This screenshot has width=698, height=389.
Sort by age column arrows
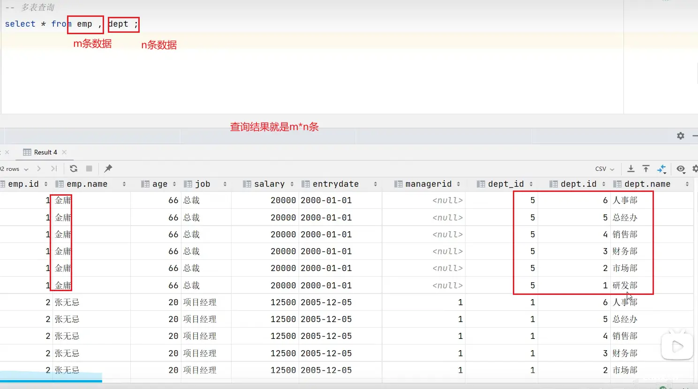(174, 184)
